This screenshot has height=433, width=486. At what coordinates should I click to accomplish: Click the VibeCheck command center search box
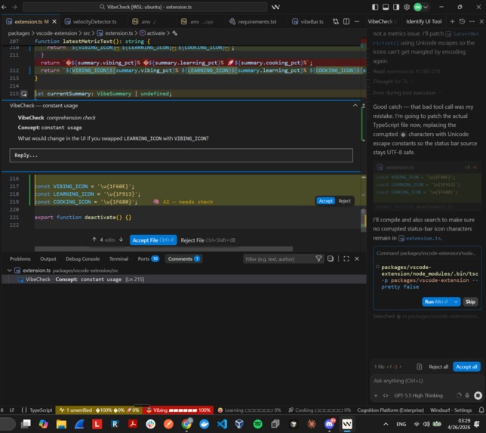pos(145,7)
